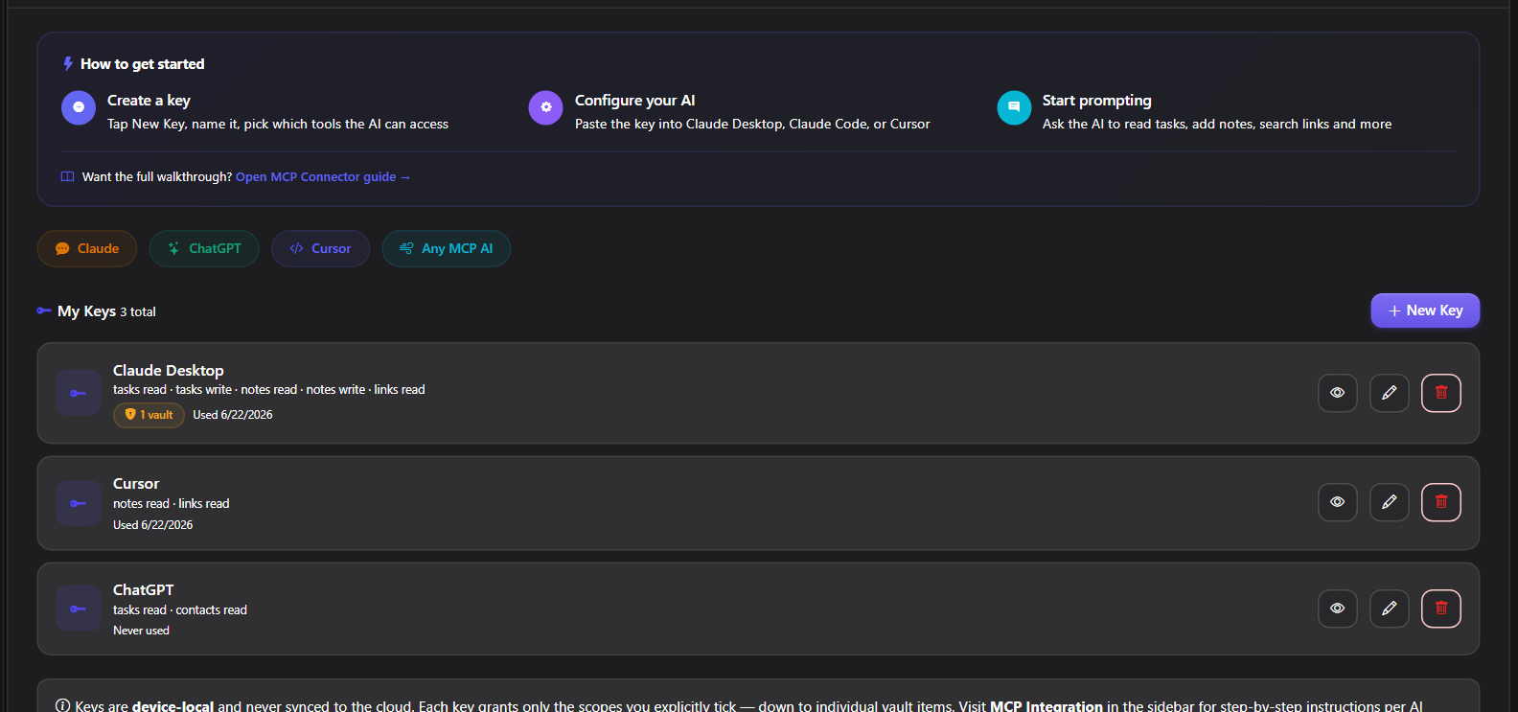Screen dimensions: 1518x712
Task: Click the key icon of ChatGPT row
Action: click(79, 609)
